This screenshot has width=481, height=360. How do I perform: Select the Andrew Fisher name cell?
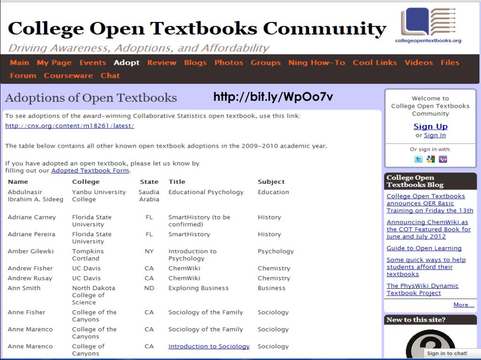click(x=30, y=269)
